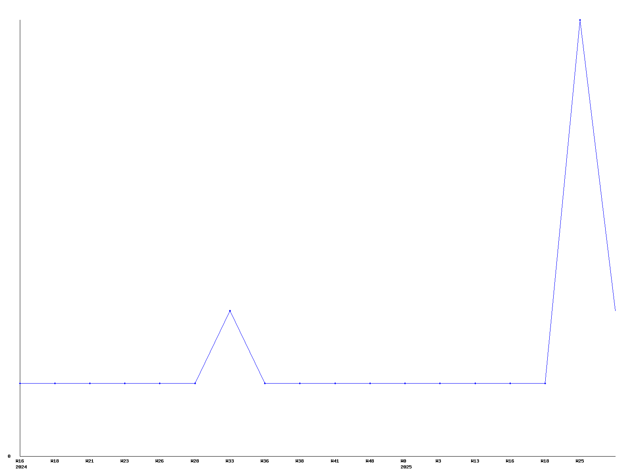
Task: Click the W3 x-axis label
Action: 439,461
